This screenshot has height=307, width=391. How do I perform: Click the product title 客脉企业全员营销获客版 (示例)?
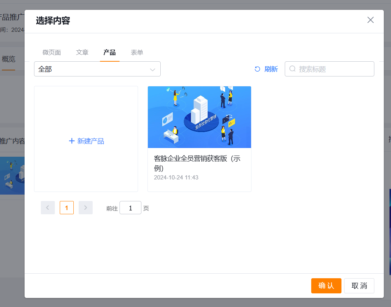click(x=197, y=163)
